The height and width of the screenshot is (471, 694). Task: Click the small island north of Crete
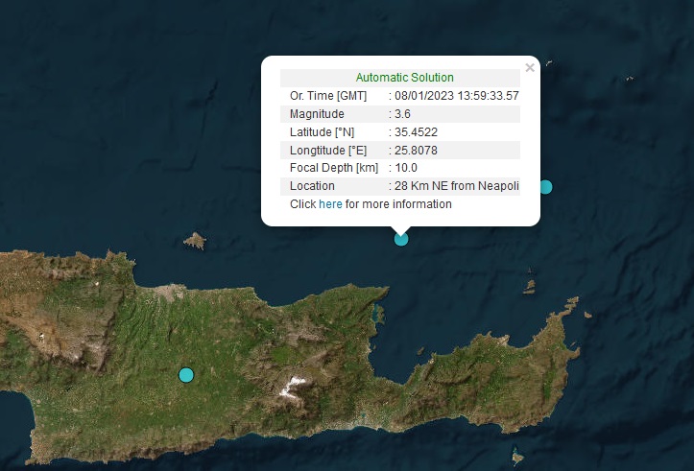196,241
